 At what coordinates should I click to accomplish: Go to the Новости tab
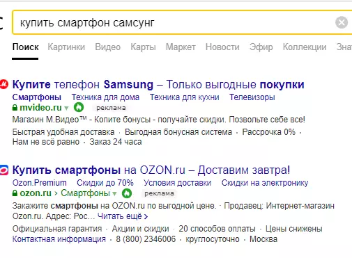tap(222, 47)
